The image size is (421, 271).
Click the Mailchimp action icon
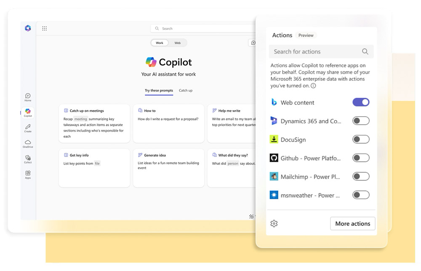274,176
